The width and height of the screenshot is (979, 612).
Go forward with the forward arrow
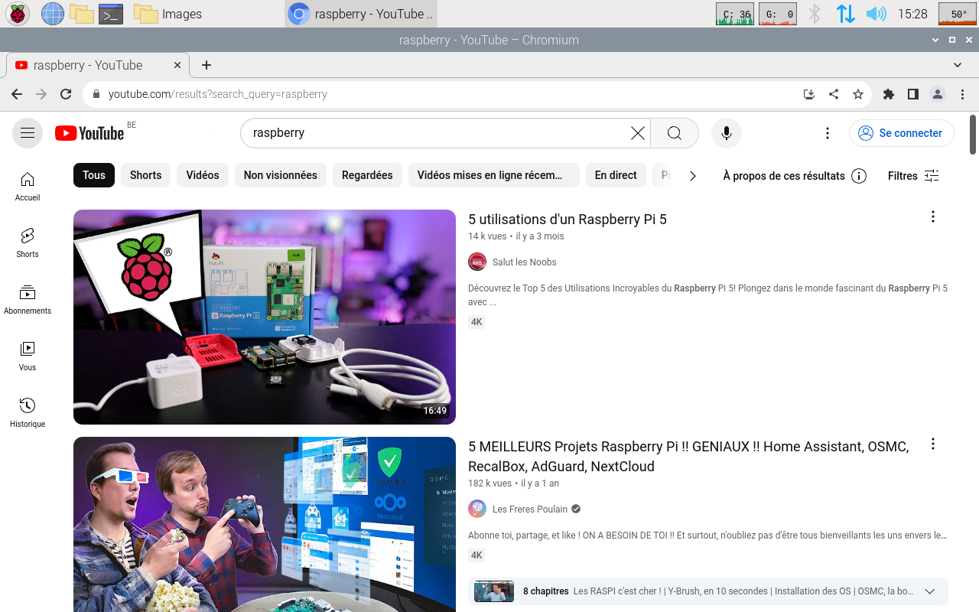point(41,94)
